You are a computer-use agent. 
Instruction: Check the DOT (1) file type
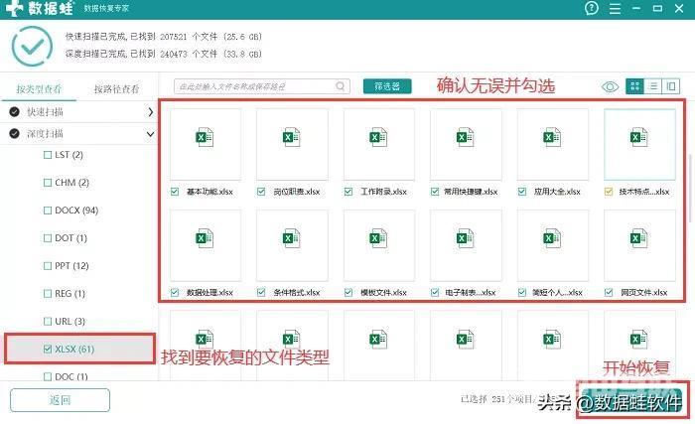pos(48,238)
